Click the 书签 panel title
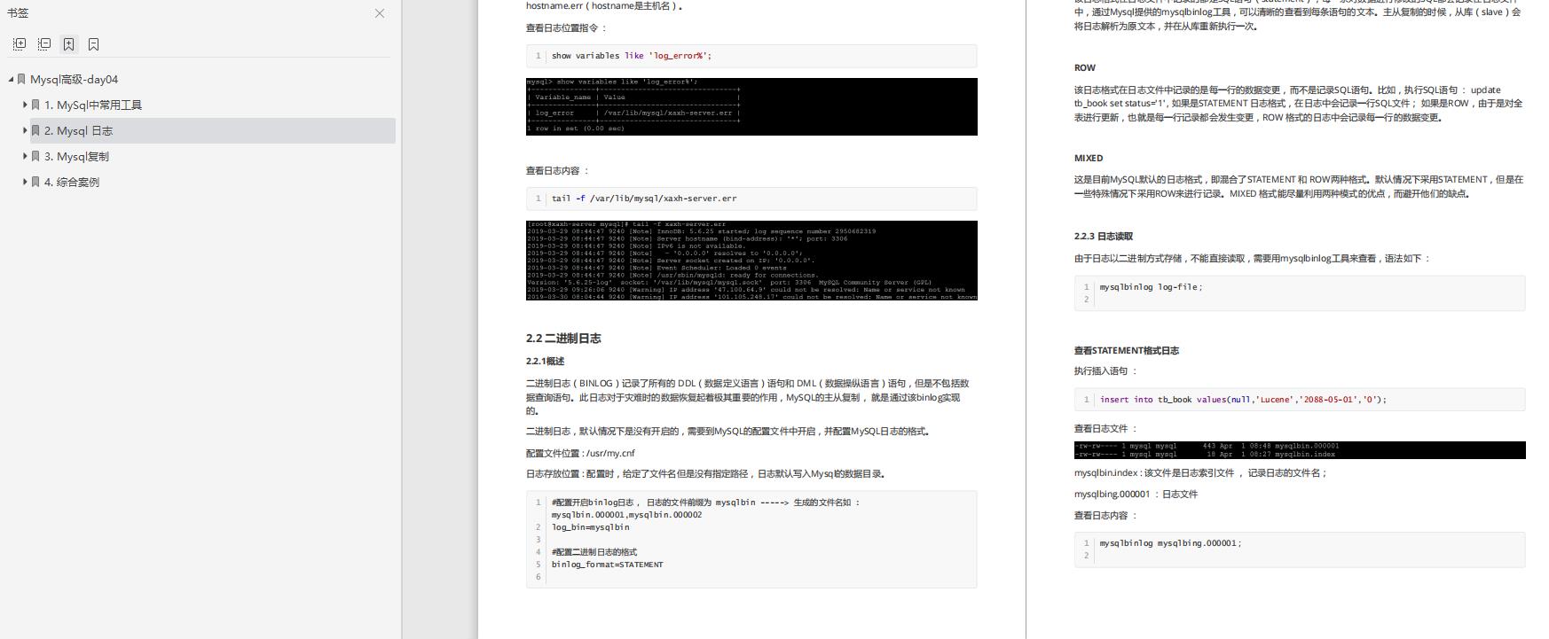Image resolution: width=1549 pixels, height=639 pixels. pyautogui.click(x=18, y=13)
